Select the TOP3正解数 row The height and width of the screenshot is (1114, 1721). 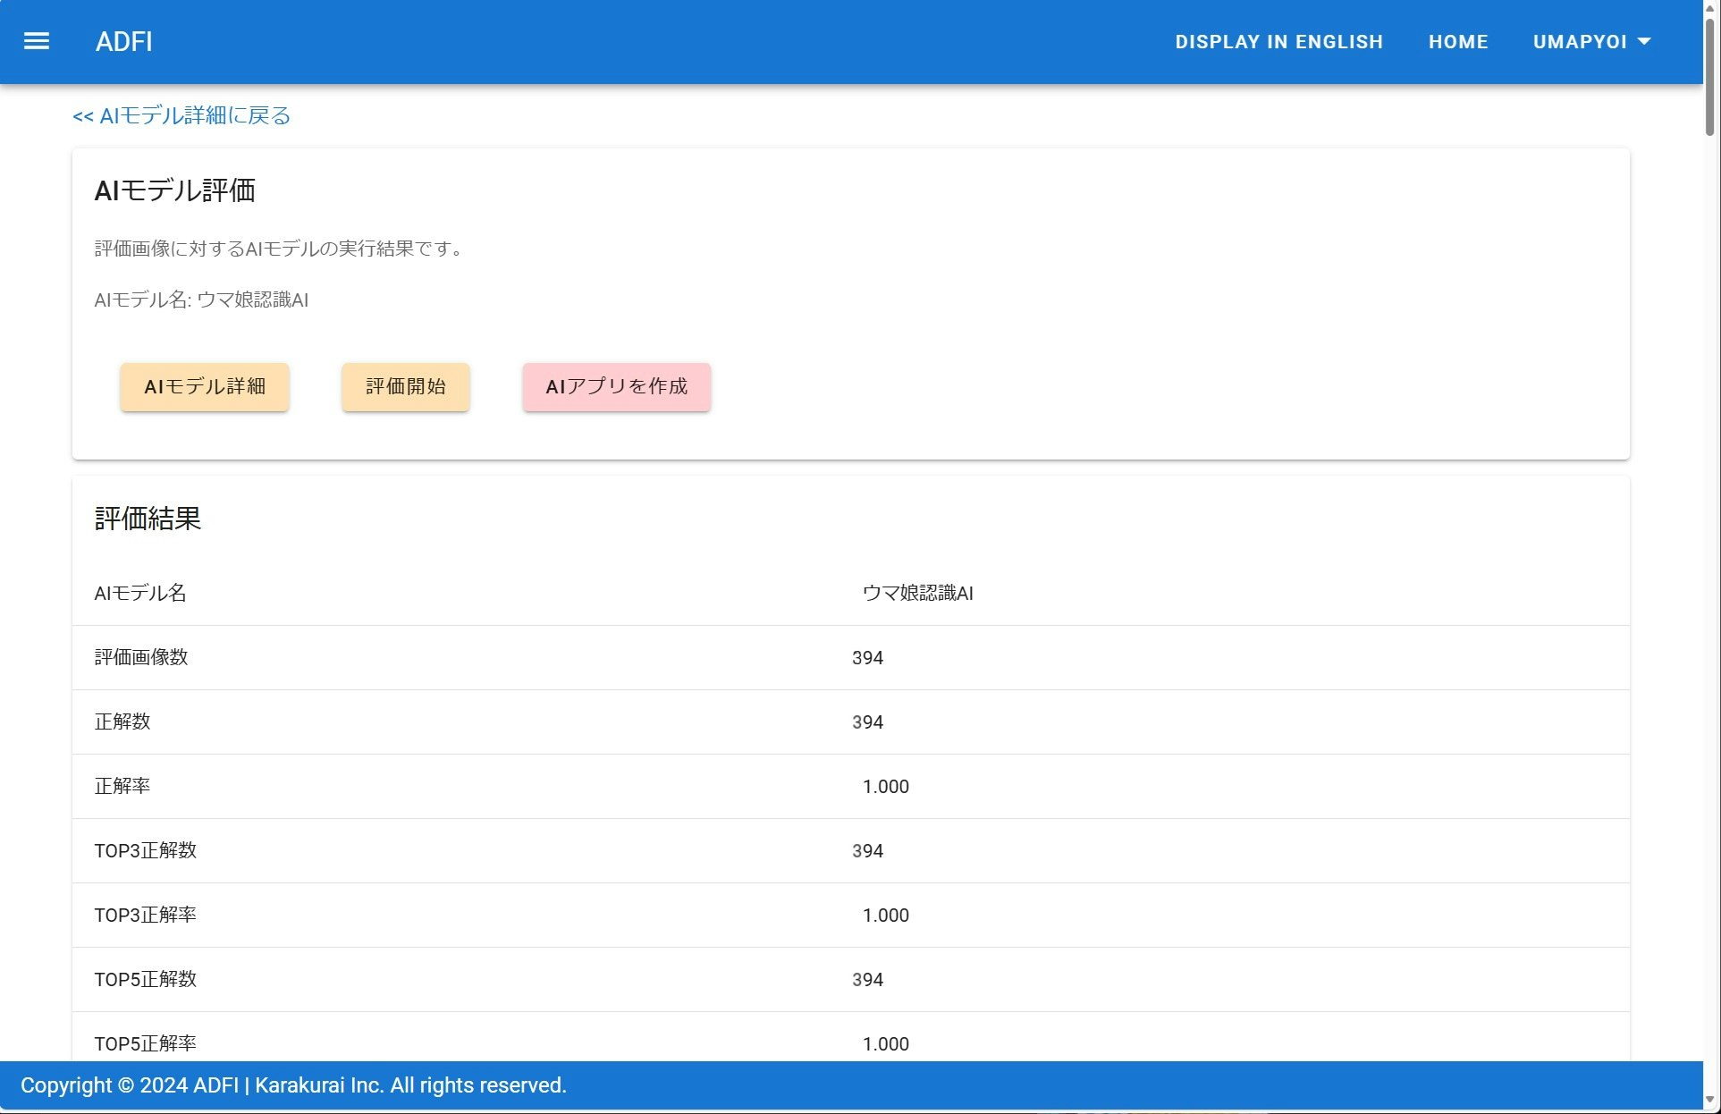(x=849, y=850)
